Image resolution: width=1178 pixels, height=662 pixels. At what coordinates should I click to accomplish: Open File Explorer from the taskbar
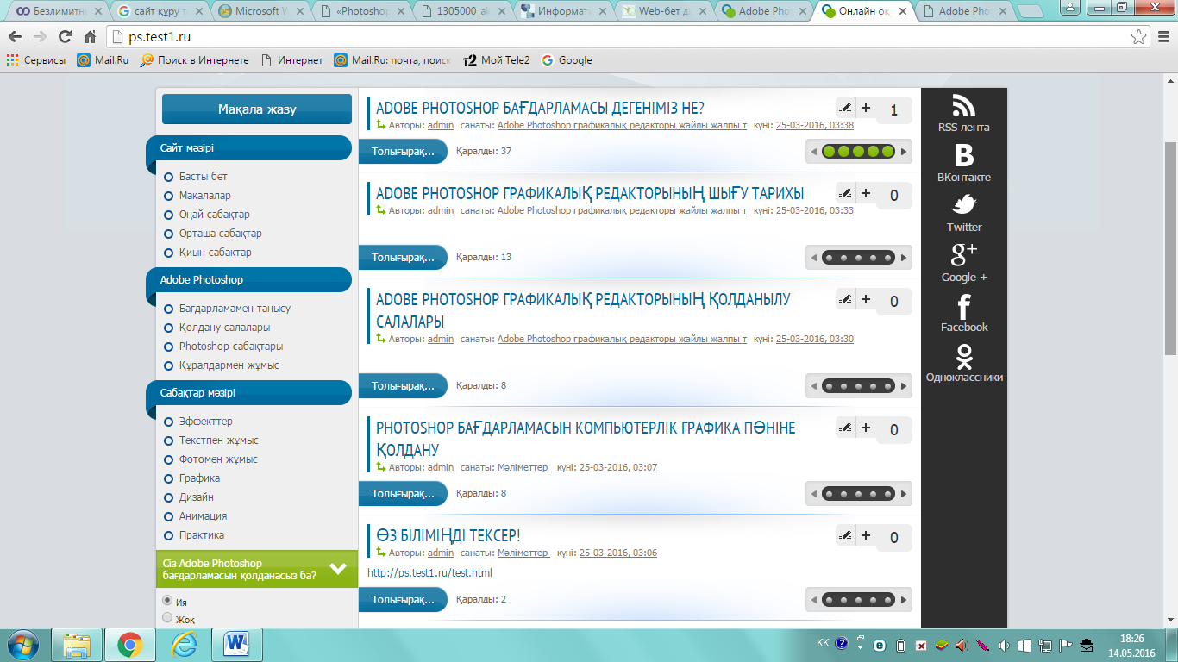[77, 645]
